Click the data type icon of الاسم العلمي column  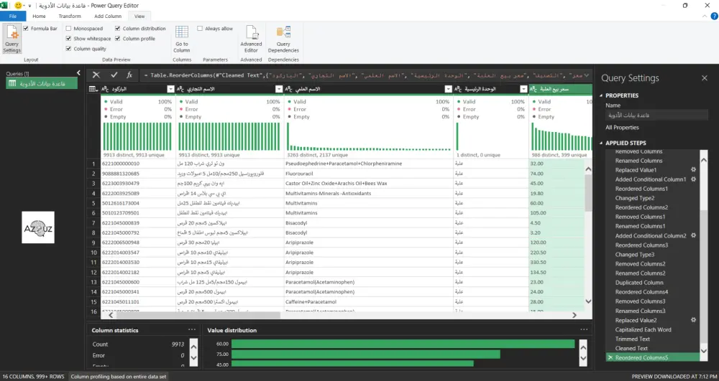coord(288,89)
